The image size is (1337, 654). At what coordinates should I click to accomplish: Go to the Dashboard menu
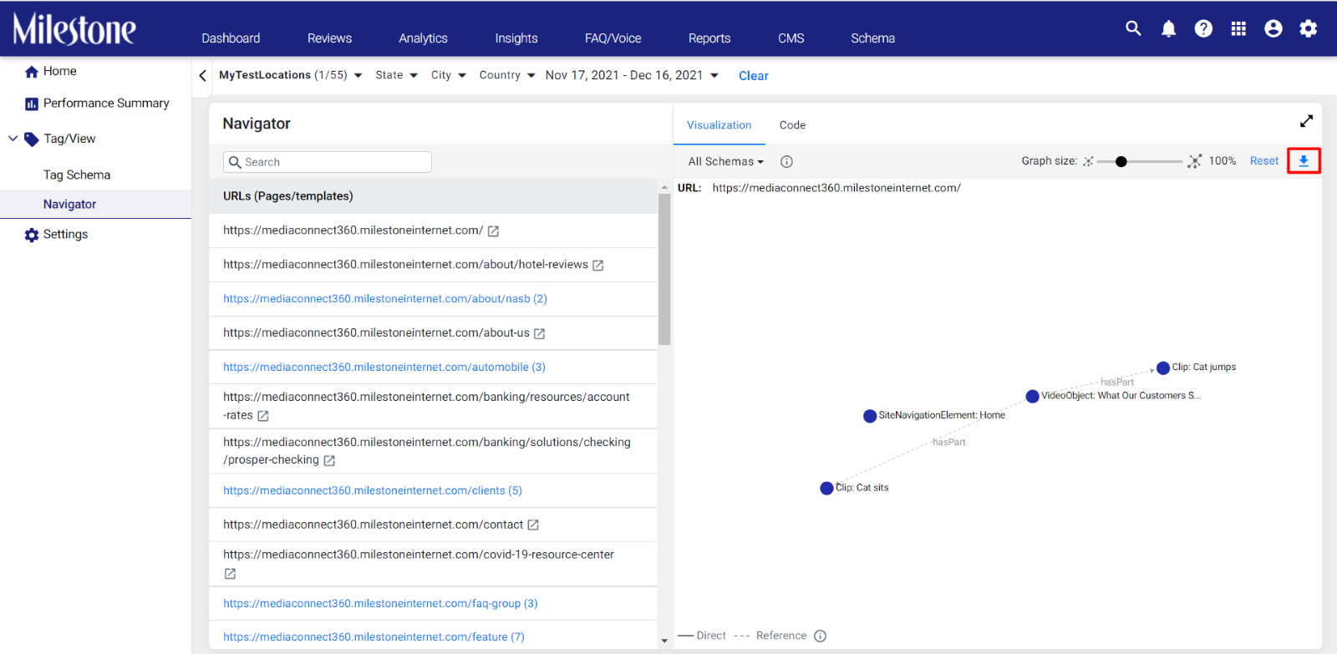(231, 38)
